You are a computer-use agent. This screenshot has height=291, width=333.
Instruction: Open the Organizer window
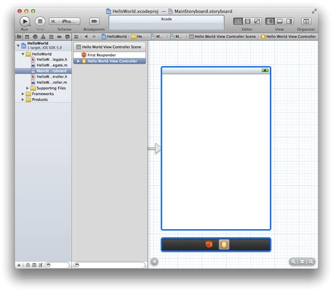click(306, 21)
